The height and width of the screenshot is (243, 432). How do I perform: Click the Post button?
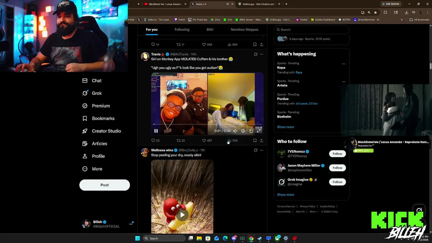pos(105,185)
